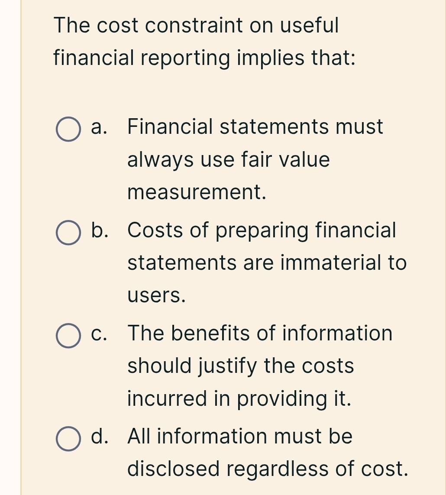Click the "Costs of preparing financial" answer text
Image resolution: width=446 pixels, height=495 pixels.
coord(262,230)
